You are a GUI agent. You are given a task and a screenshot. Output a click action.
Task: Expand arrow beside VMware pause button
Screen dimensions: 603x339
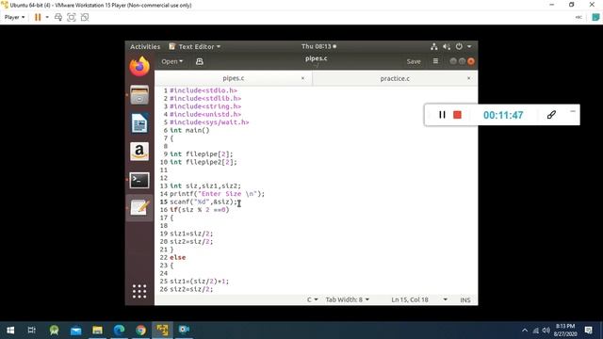(47, 17)
